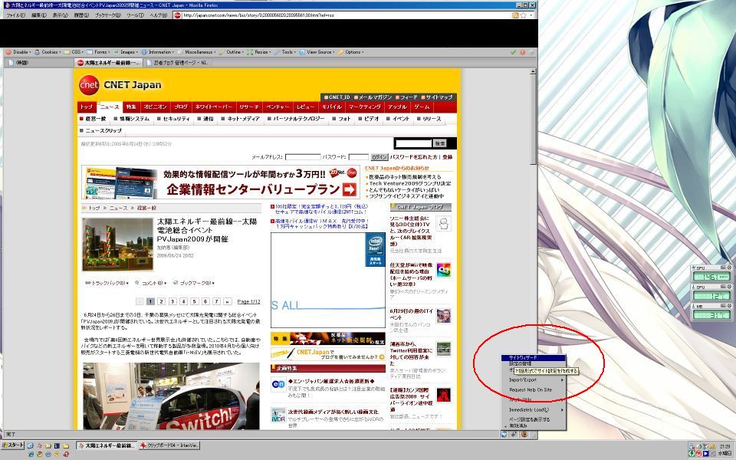The height and width of the screenshot is (460, 736).
Task: Click the blue globe status bar icon
Action: coord(504,434)
